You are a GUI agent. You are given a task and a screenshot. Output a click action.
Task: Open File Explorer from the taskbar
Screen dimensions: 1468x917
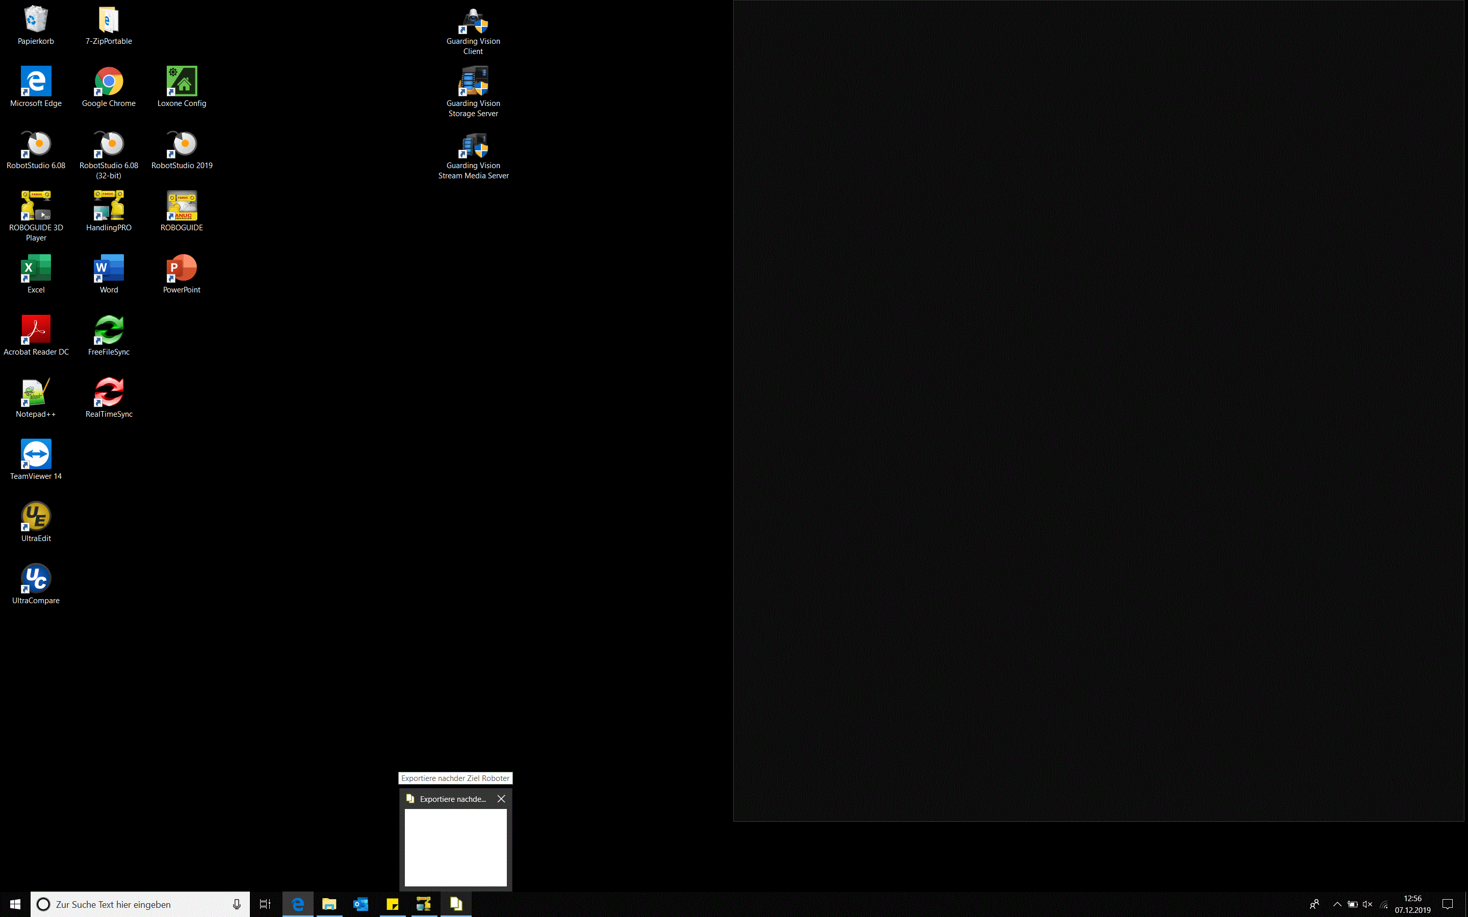pos(329,904)
